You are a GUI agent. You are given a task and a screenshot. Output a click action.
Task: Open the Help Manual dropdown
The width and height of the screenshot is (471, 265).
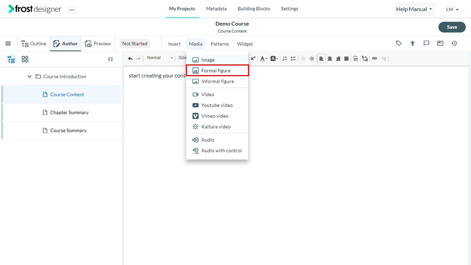[x=414, y=9]
